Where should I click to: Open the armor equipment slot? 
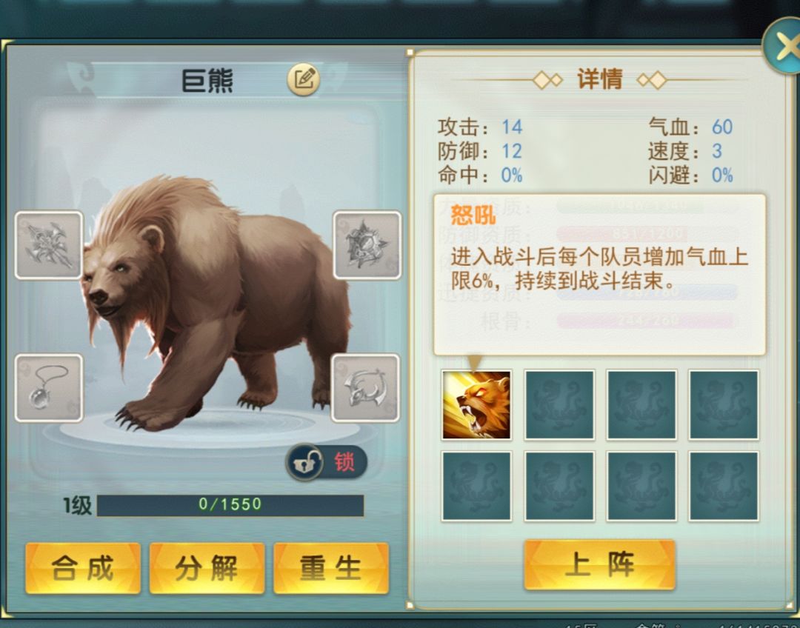click(x=367, y=245)
